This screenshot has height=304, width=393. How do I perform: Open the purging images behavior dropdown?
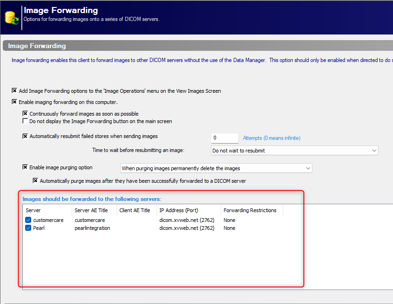pos(216,168)
